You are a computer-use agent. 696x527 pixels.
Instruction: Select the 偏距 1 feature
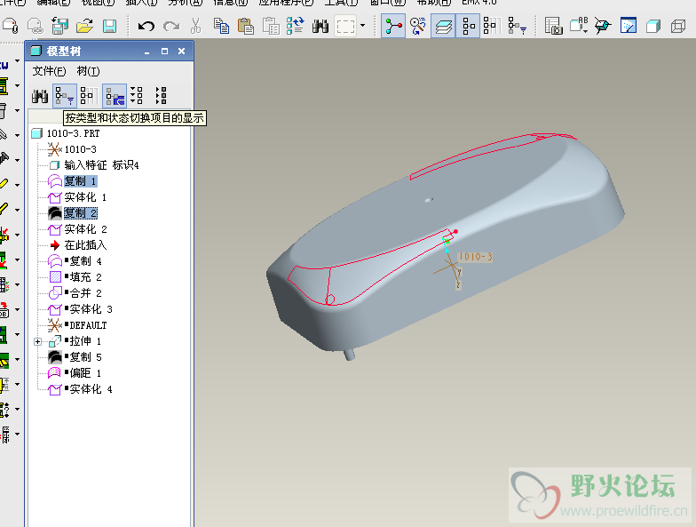click(x=75, y=373)
